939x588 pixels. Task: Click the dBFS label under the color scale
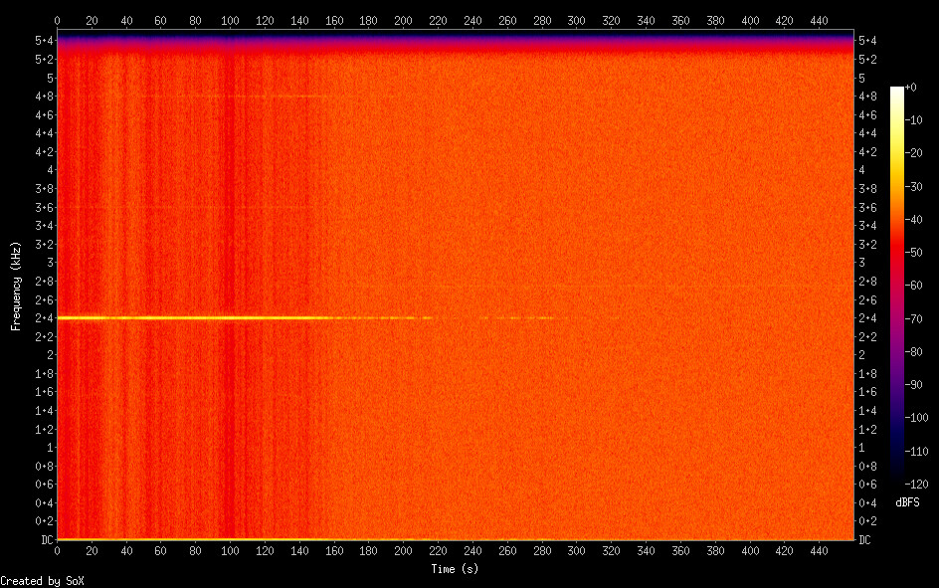(x=906, y=502)
